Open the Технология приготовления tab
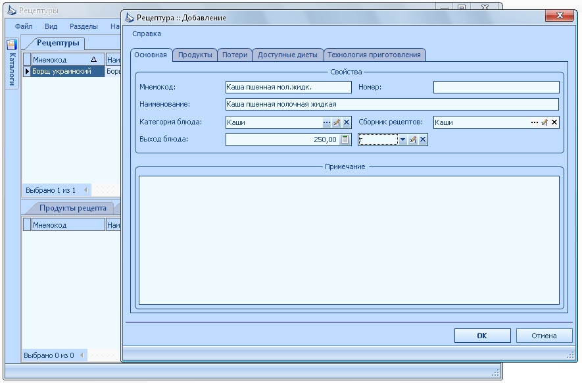This screenshot has width=582, height=383. coord(374,55)
